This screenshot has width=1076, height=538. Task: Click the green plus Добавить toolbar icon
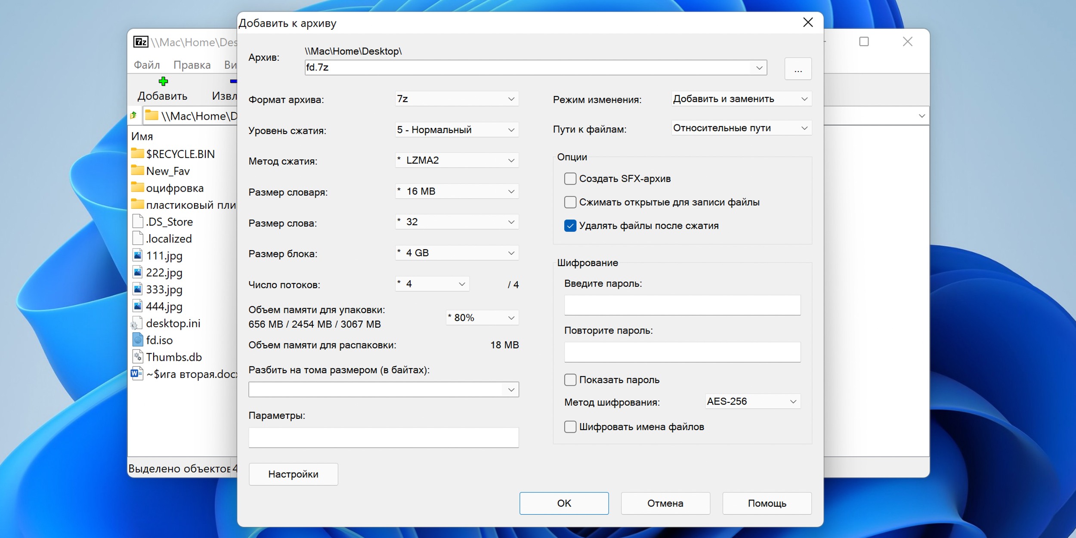tap(163, 81)
